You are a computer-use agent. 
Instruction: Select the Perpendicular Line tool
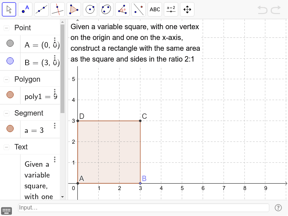coord(58,9)
